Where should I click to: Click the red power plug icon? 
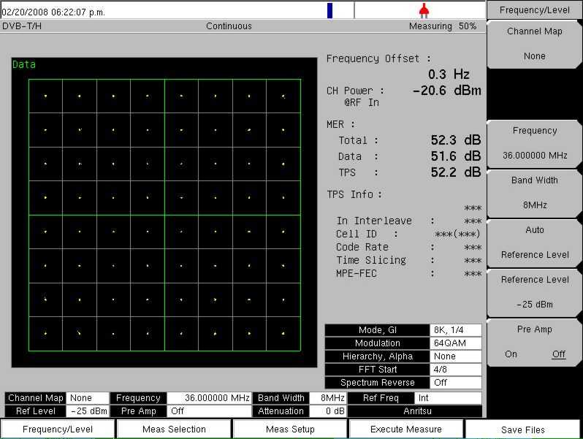coord(424,11)
